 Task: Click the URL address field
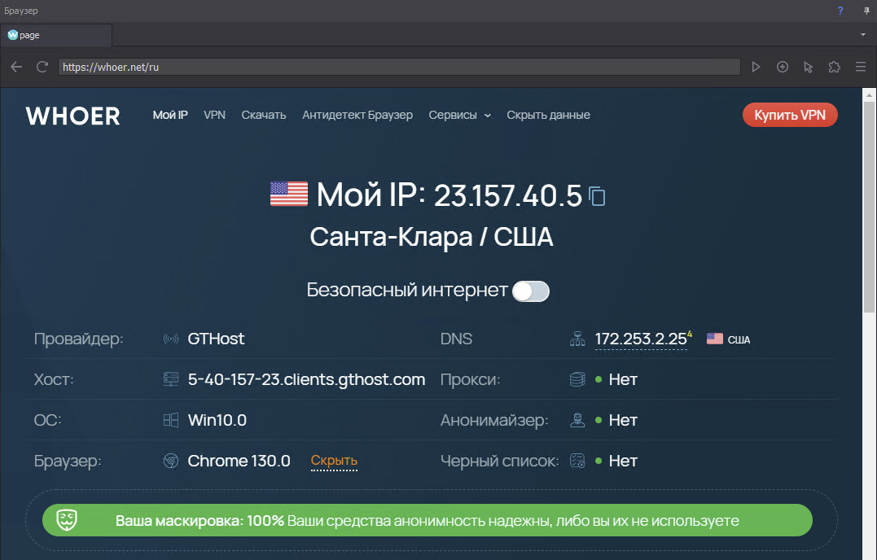(399, 67)
